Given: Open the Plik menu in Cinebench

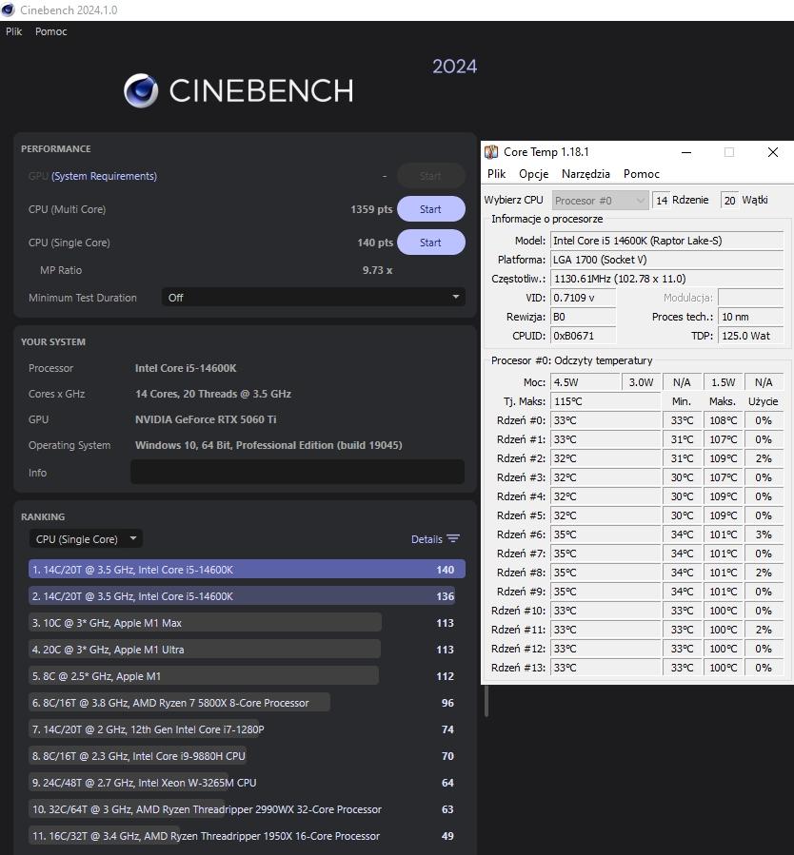Looking at the screenshot, I should [x=14, y=31].
